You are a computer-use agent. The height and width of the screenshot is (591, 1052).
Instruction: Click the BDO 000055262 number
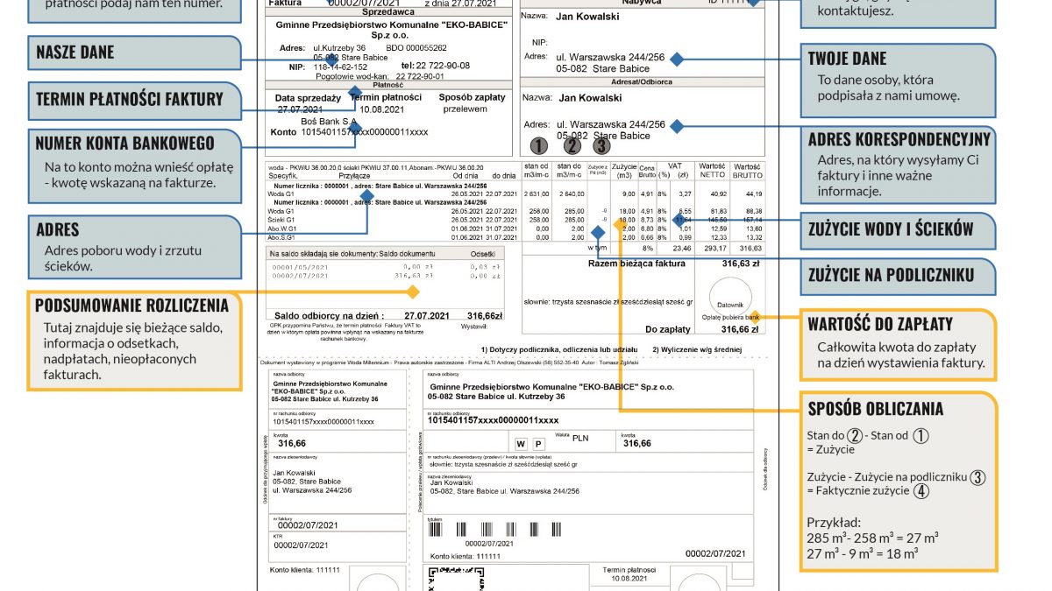point(416,48)
